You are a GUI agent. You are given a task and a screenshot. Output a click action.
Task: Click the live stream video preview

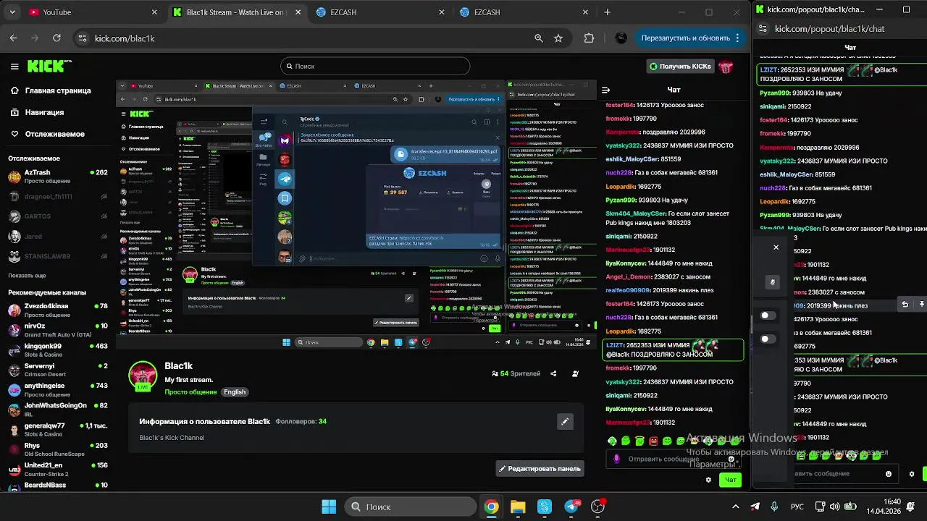357,214
